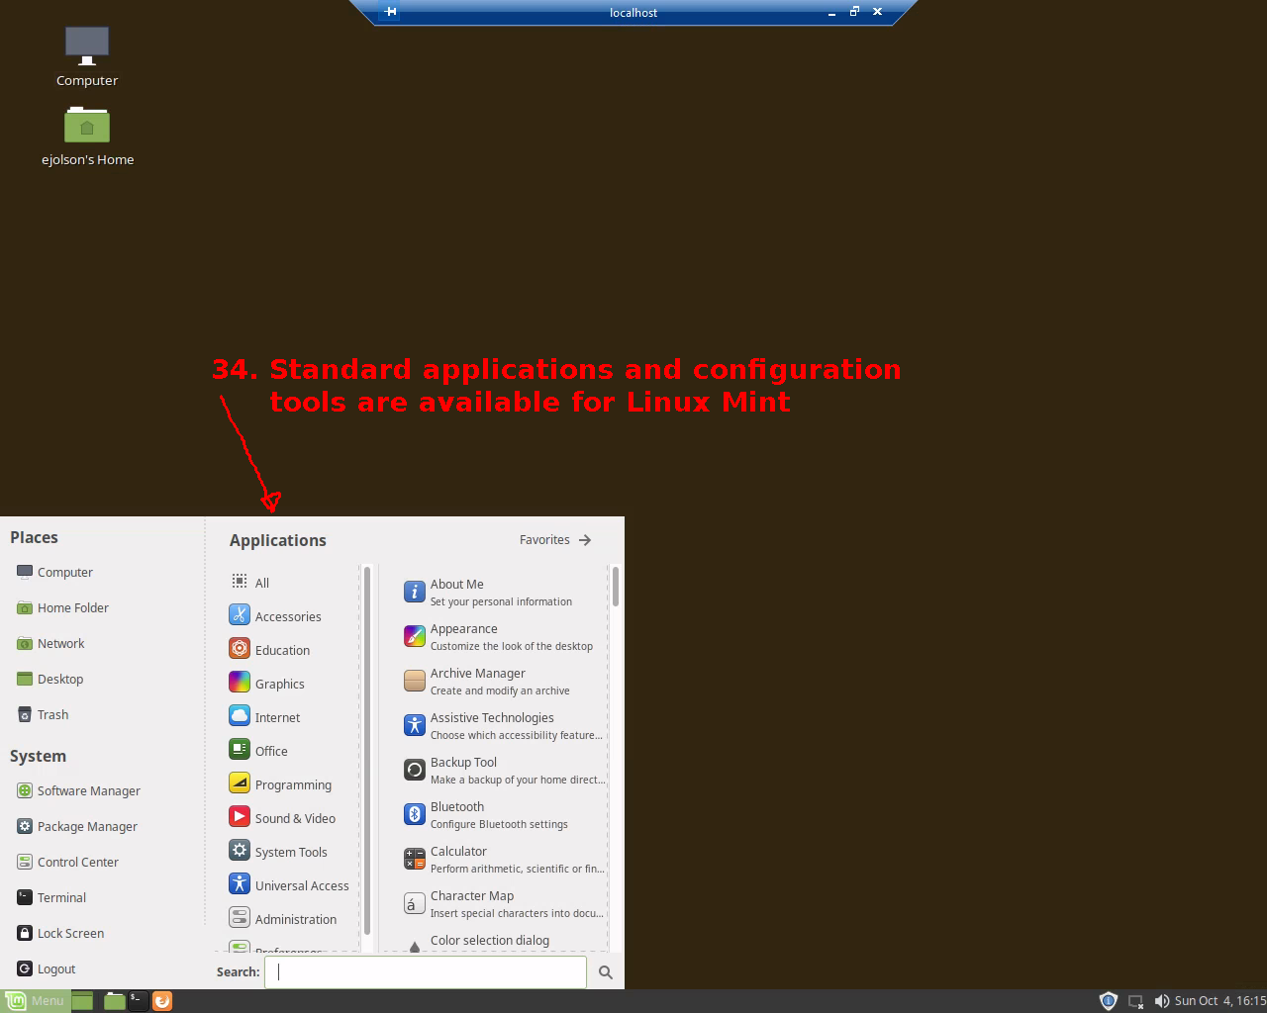Switch to Favorites view
This screenshot has width=1267, height=1013.
(555, 540)
